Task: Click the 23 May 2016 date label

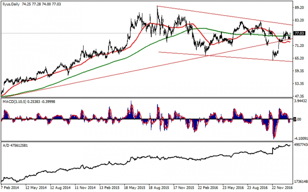Action: click(x=233, y=188)
